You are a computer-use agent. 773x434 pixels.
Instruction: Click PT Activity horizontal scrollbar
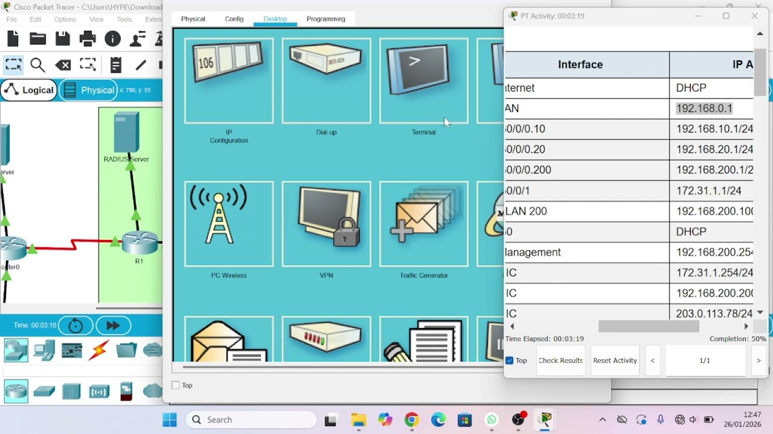click(649, 326)
